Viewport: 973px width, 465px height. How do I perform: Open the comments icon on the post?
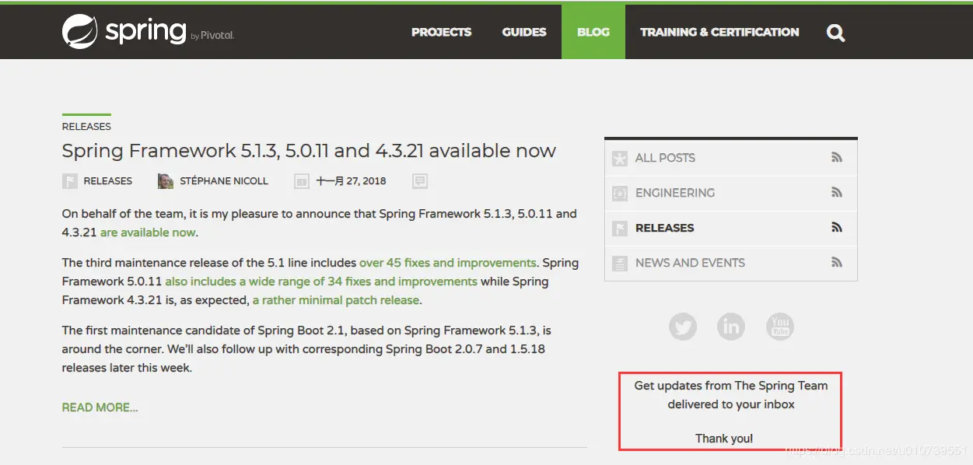click(x=420, y=181)
